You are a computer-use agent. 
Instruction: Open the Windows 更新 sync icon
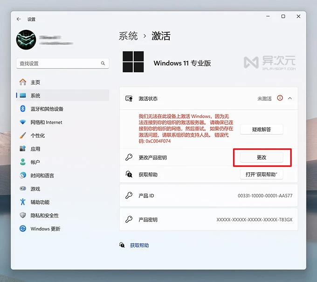pos(23,229)
